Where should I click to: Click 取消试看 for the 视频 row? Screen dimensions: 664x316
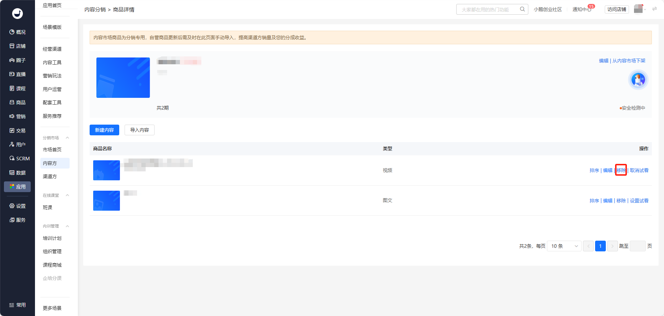pos(639,170)
